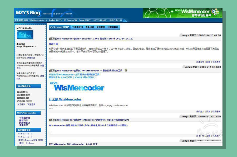Select the WisMencoder 向导栏 tab

tap(60, 27)
